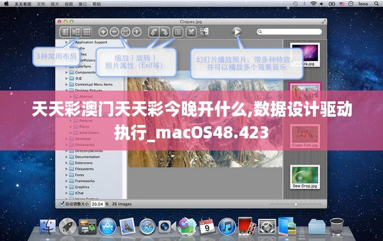Adjust the thumbnail size slider in status bar
This screenshot has height=241, width=383.
coord(296,203)
